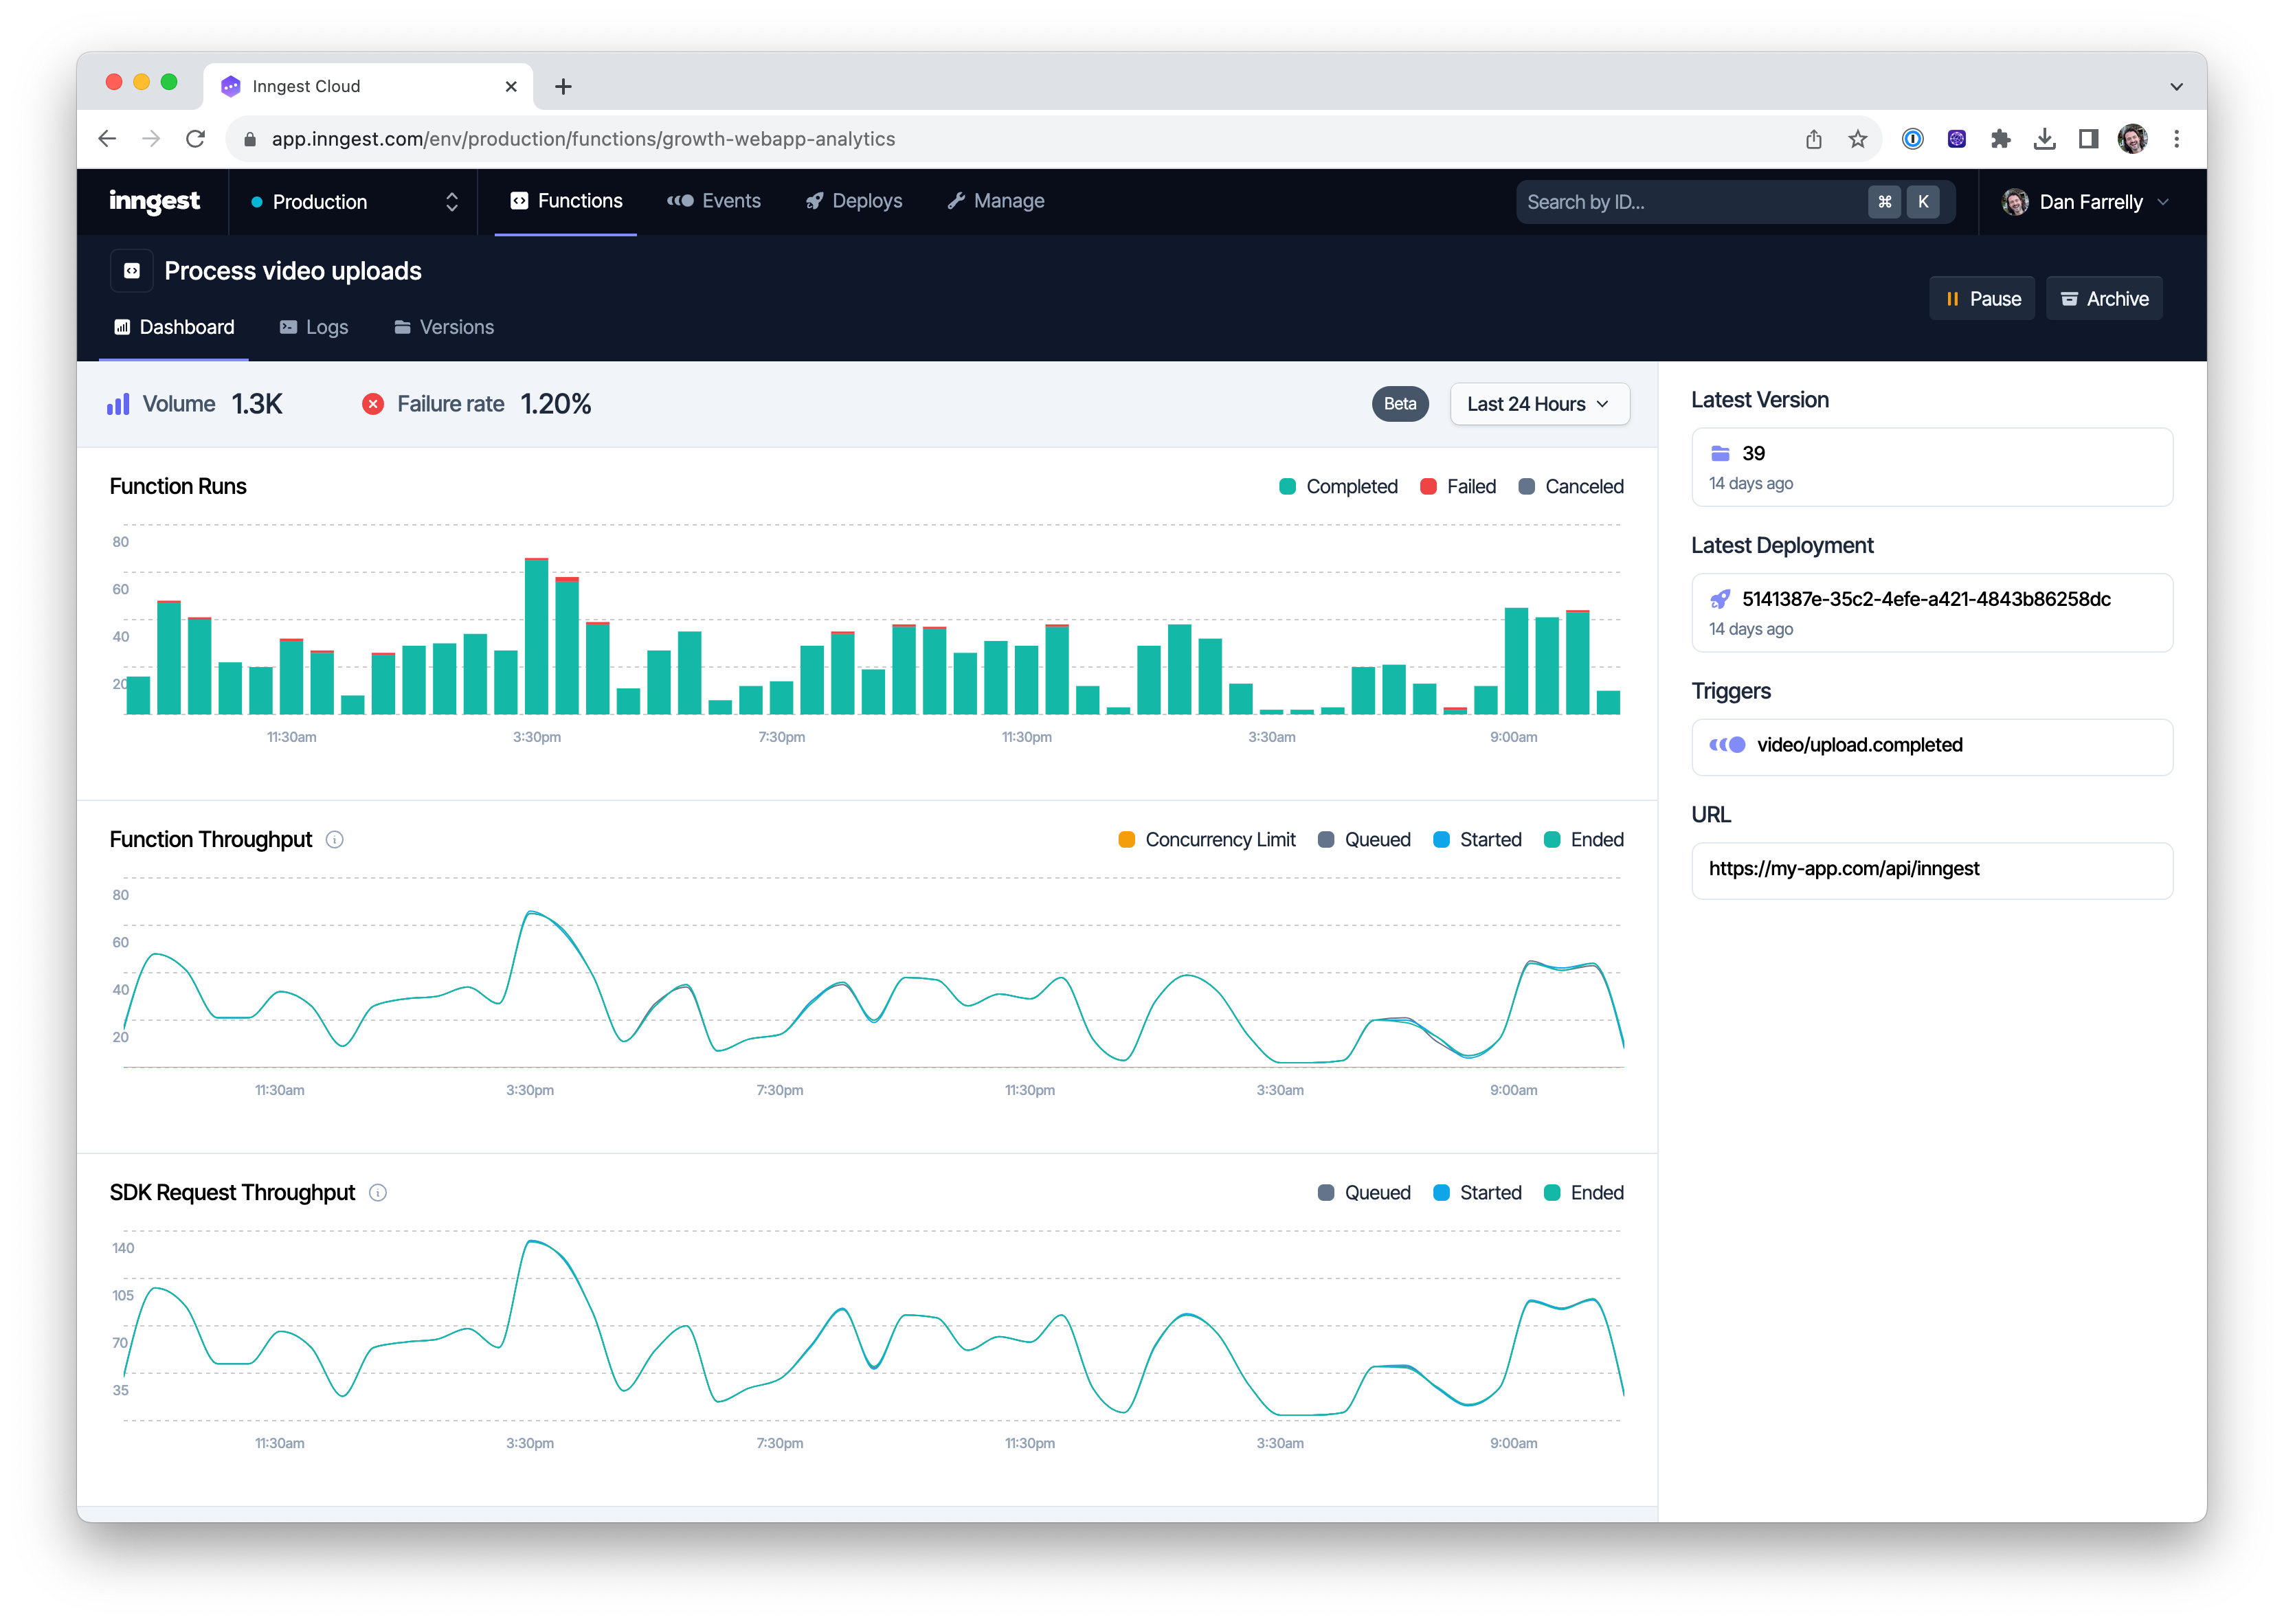Click the Process video uploads function icon
Viewport: 2284px width, 1624px height.
coord(131,270)
